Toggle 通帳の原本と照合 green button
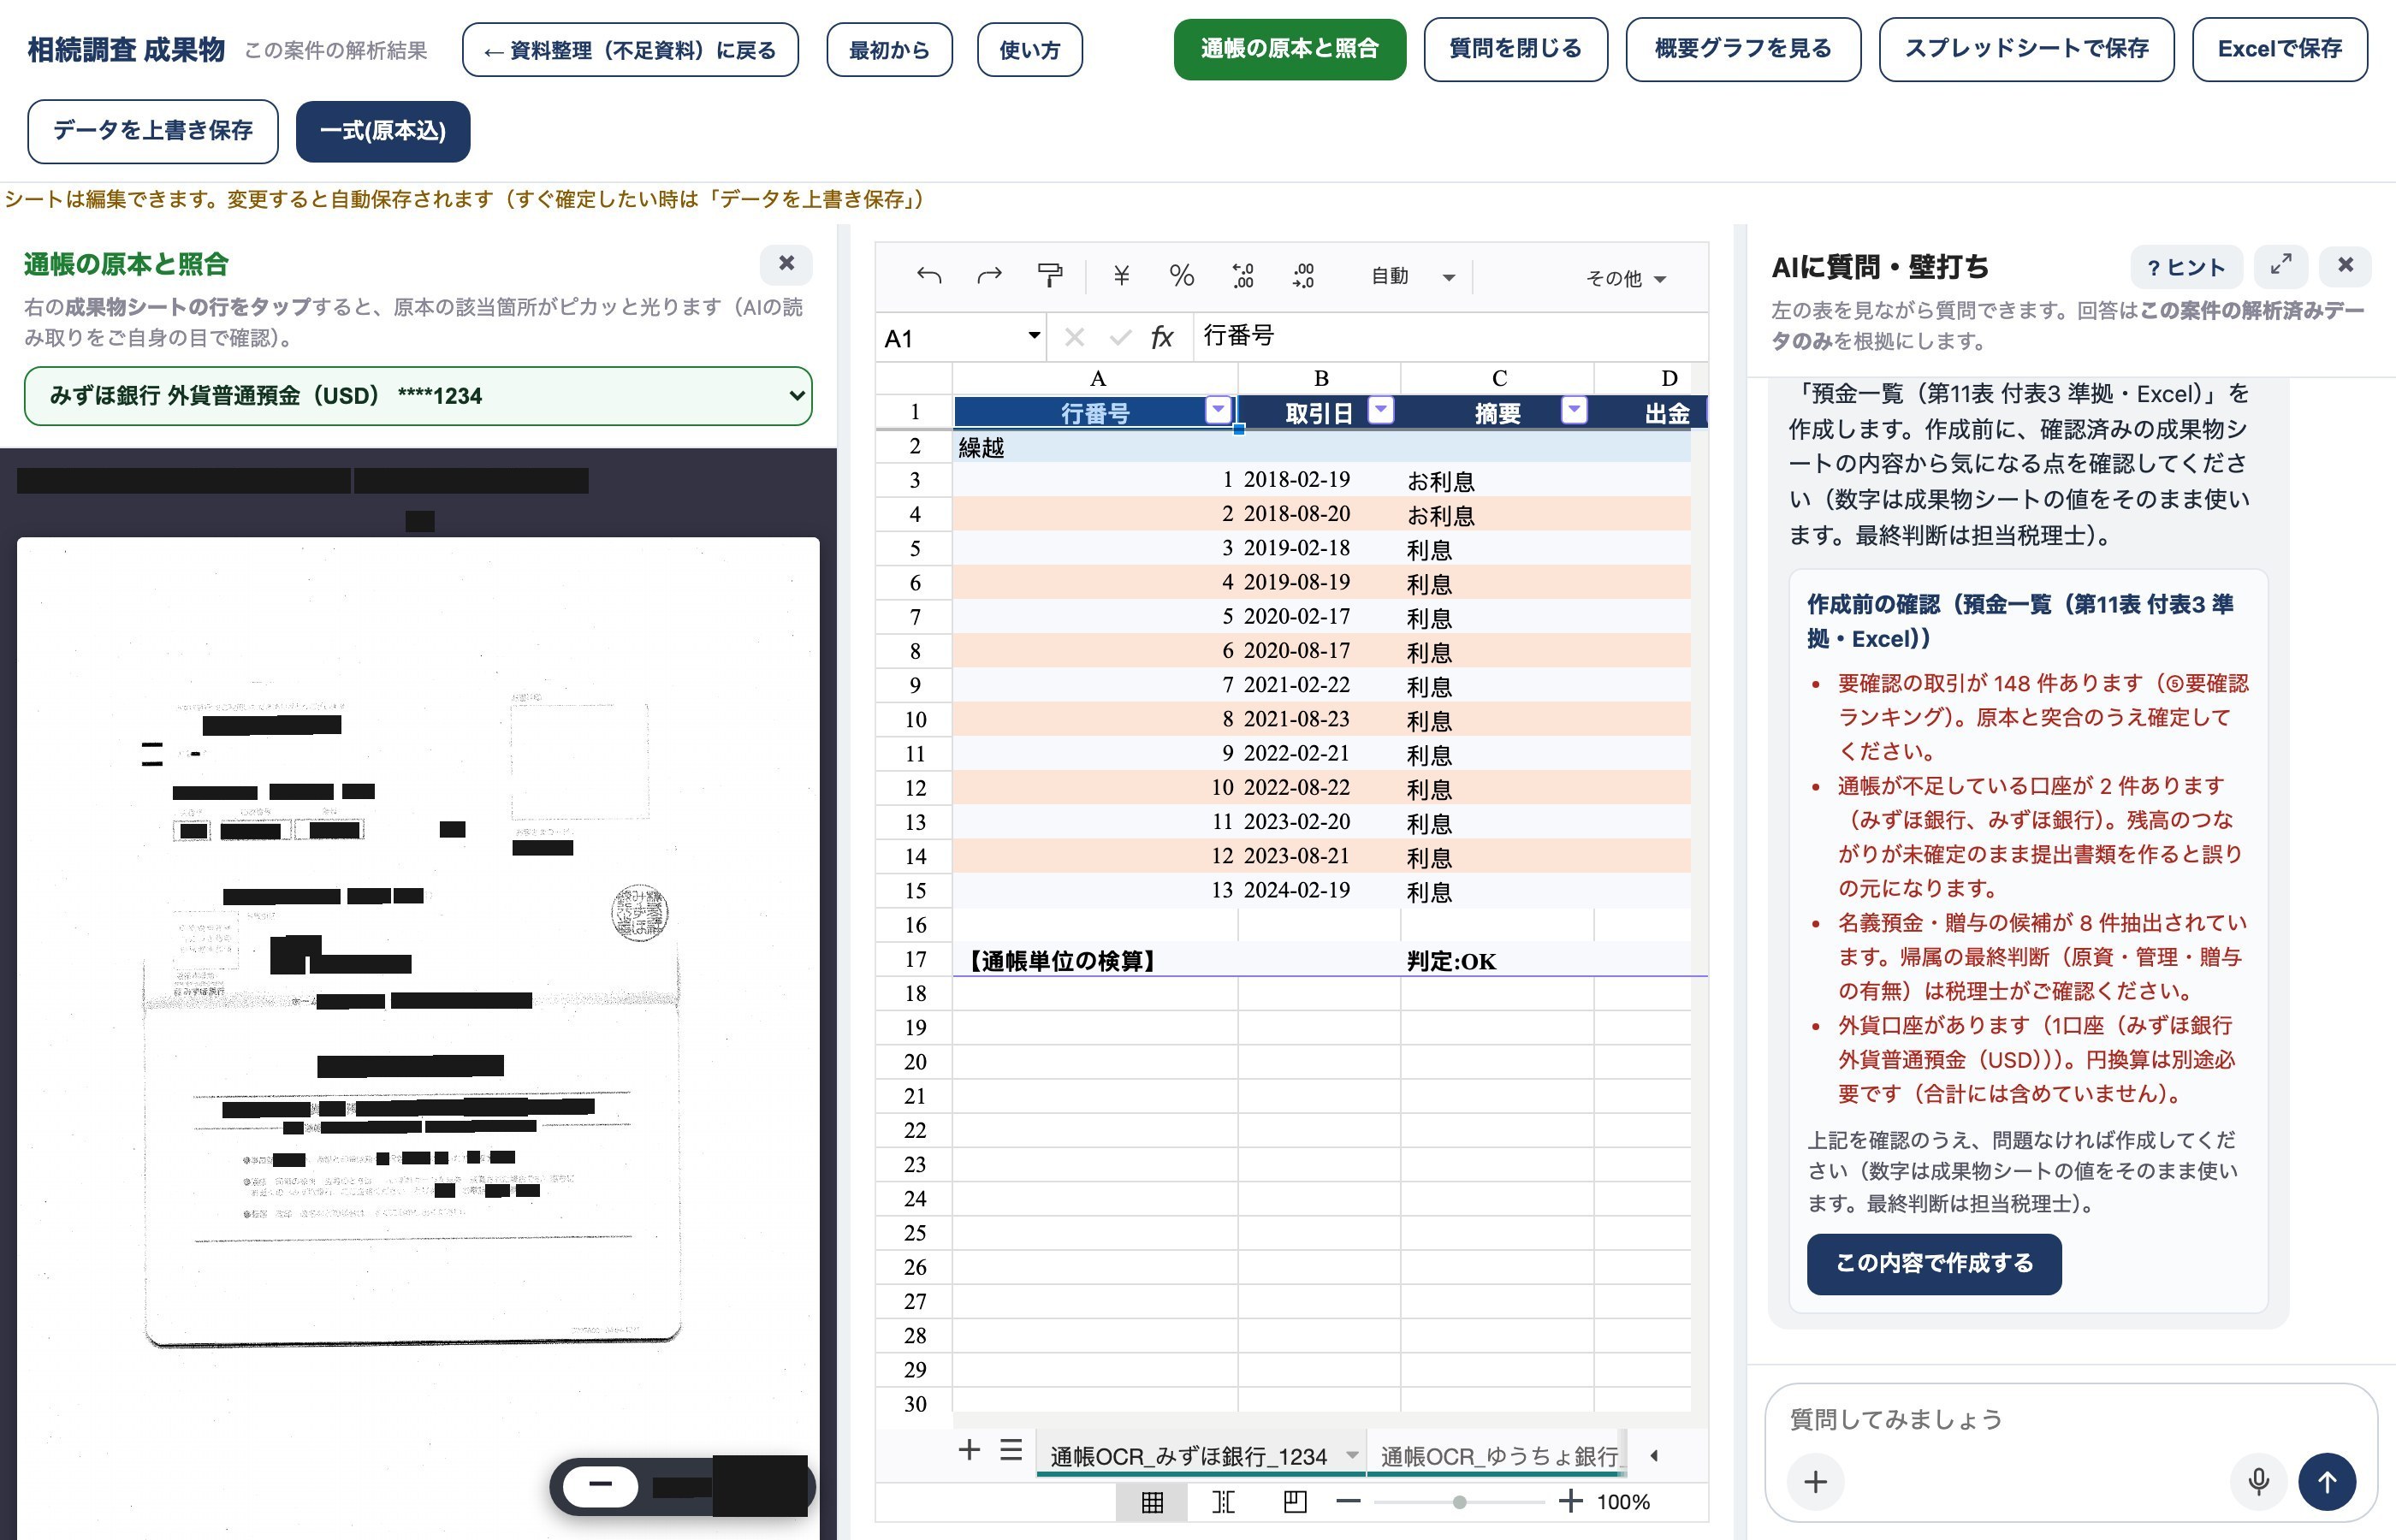The height and width of the screenshot is (1540, 2396). point(1289,49)
